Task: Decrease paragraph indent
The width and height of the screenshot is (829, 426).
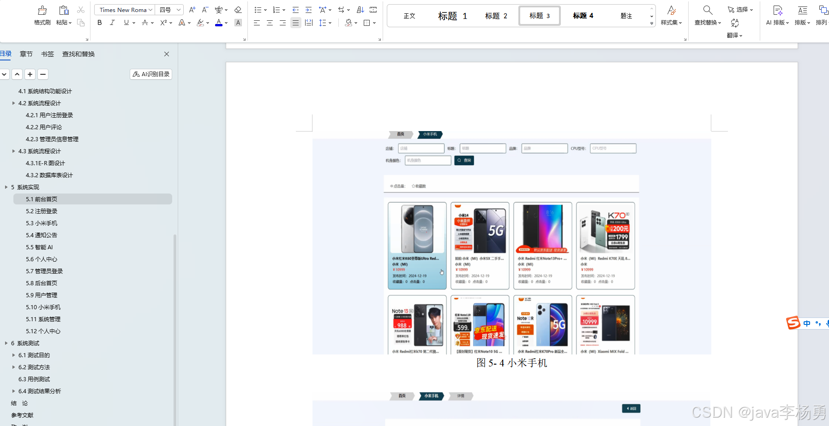Action: coord(296,10)
